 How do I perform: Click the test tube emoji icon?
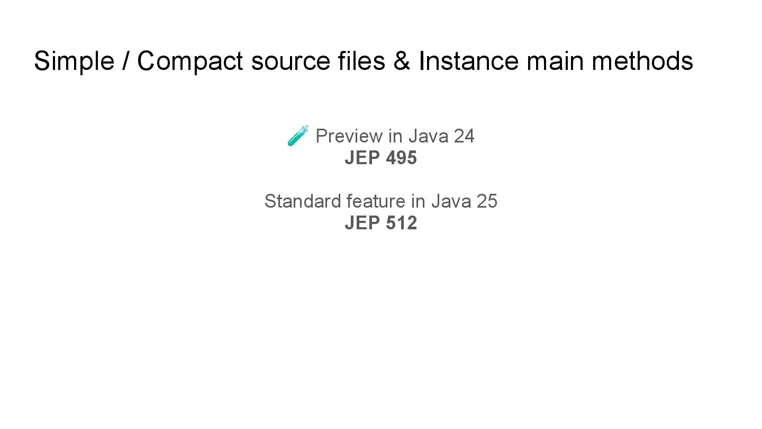(298, 136)
